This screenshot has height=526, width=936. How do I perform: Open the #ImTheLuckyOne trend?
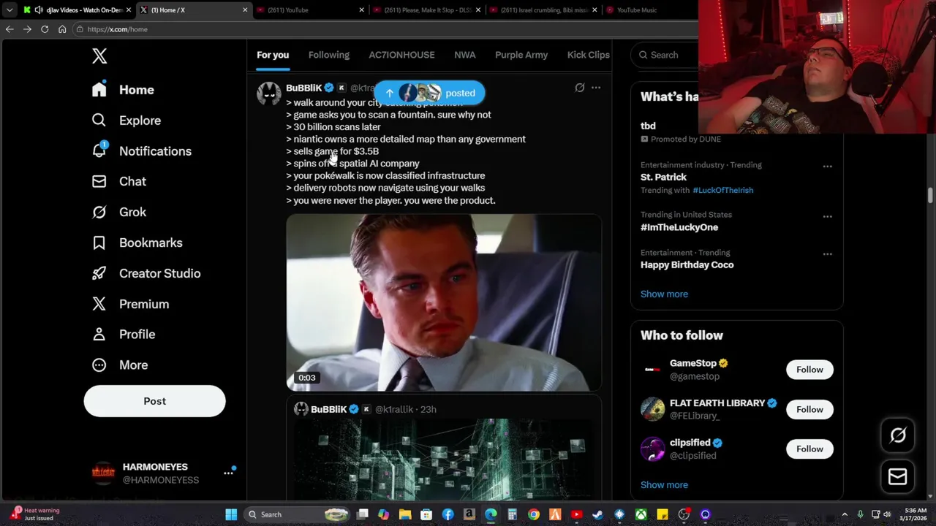click(679, 227)
